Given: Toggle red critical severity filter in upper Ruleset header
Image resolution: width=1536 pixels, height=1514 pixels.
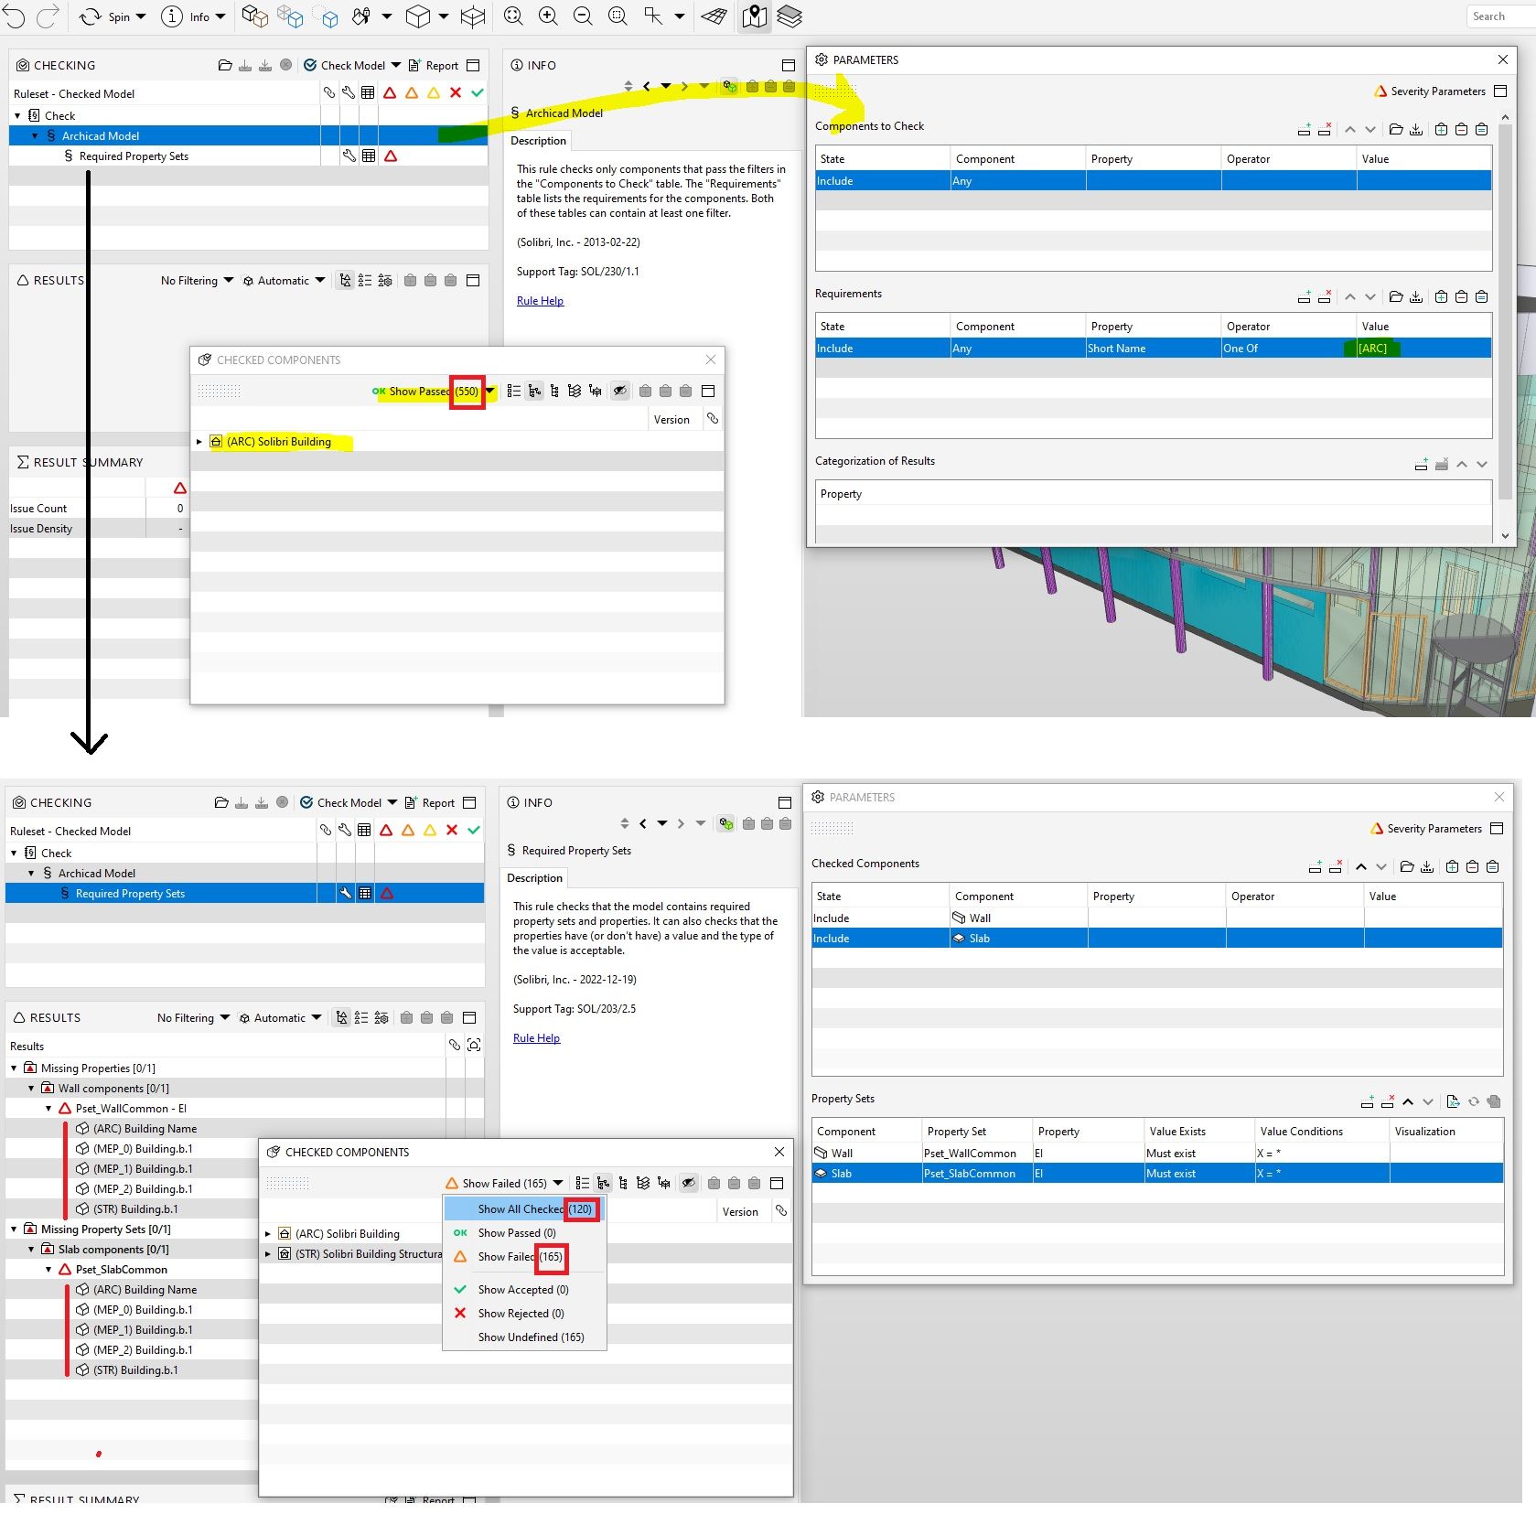Looking at the screenshot, I should click(x=390, y=93).
